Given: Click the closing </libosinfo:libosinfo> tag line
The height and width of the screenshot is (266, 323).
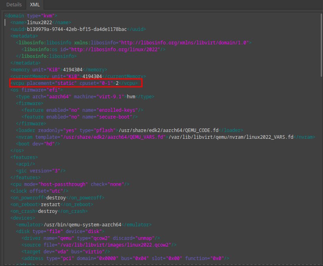Looking at the screenshot, I should [46, 56].
